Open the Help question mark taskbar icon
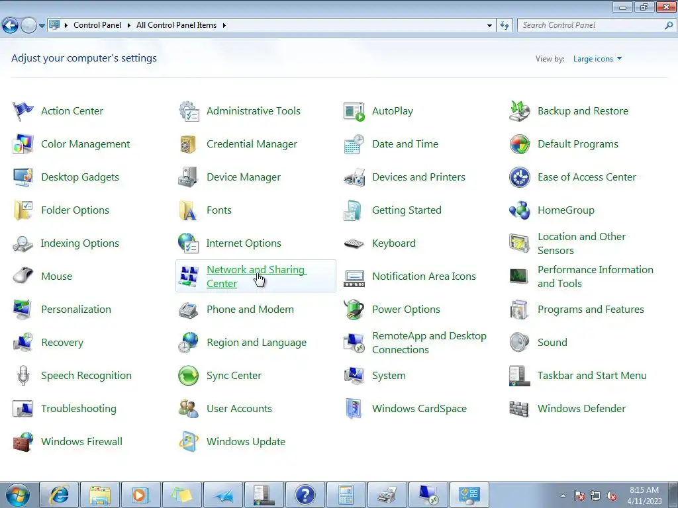678x508 pixels. tap(305, 495)
